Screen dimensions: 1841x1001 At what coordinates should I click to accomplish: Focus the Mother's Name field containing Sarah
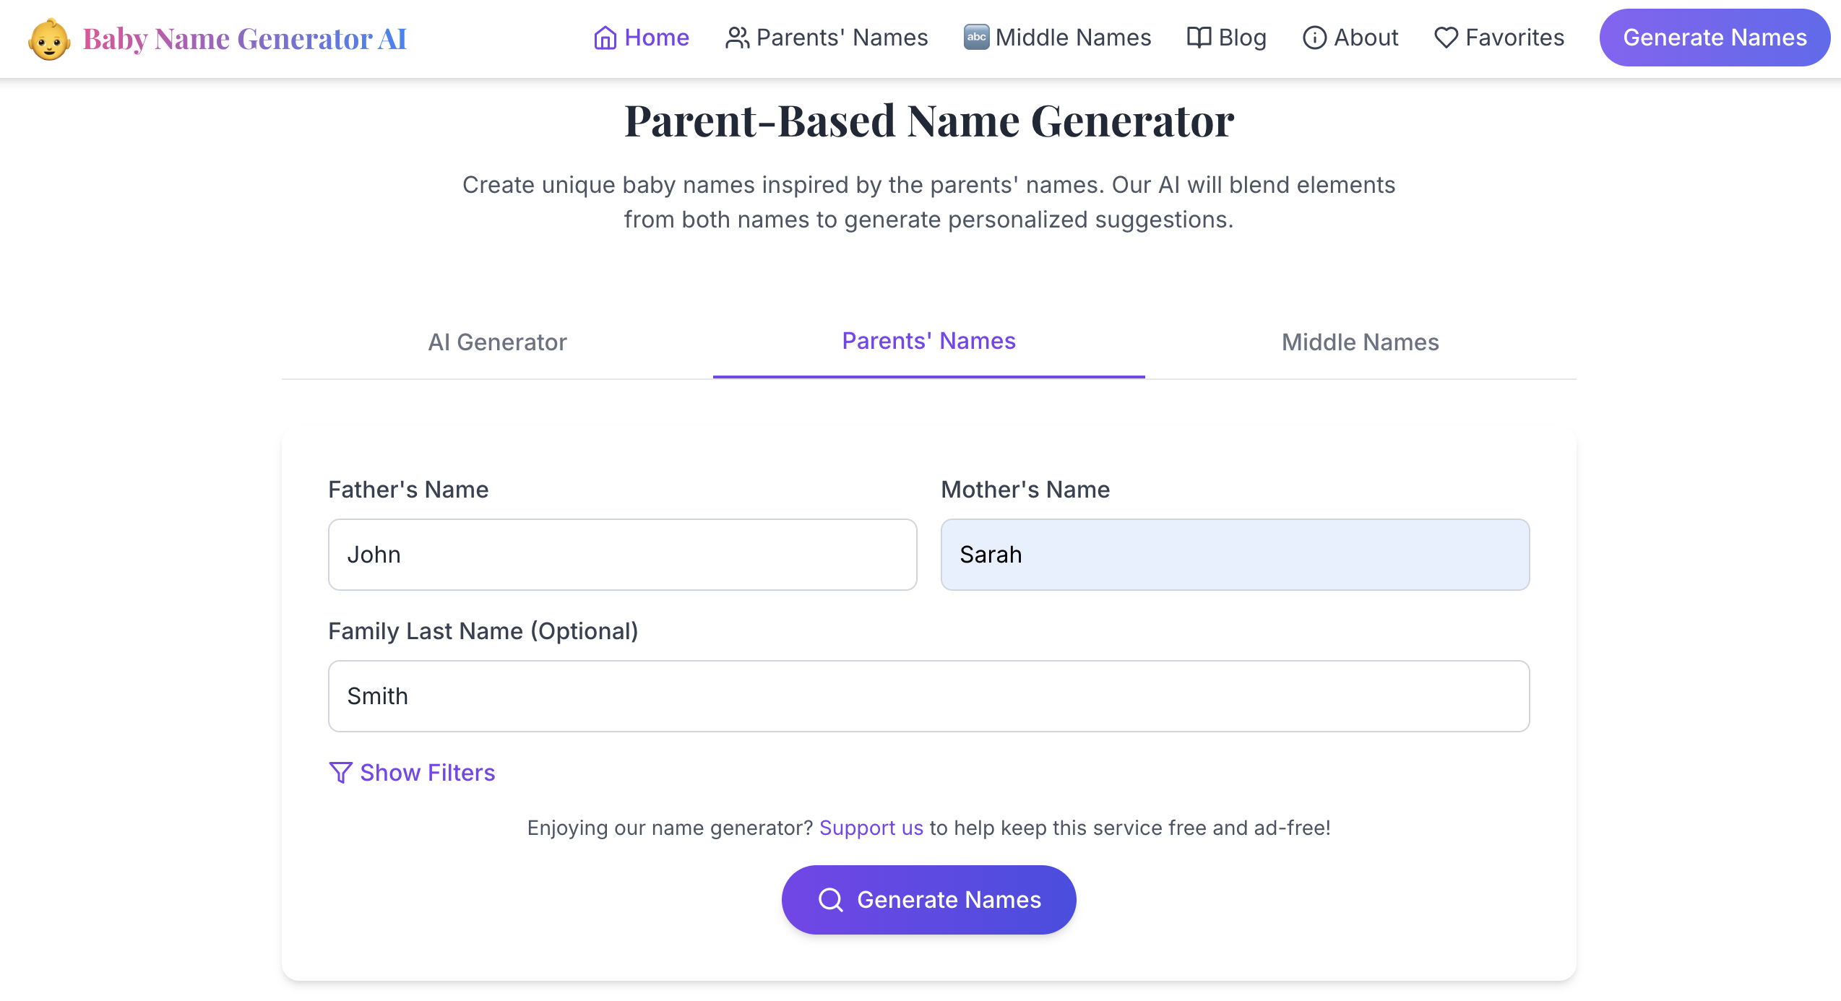coord(1236,555)
